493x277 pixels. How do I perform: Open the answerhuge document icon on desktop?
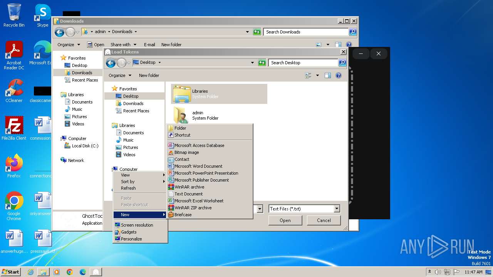coord(14,242)
